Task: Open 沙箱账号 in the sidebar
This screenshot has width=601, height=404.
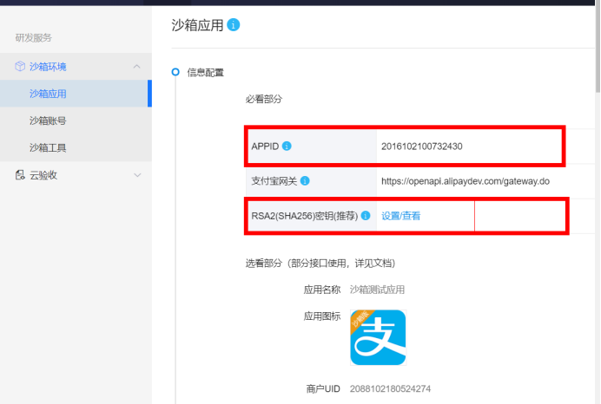Action: pos(76,121)
